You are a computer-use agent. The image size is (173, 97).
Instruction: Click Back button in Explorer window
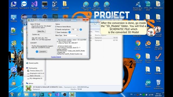click(x=25, y=24)
